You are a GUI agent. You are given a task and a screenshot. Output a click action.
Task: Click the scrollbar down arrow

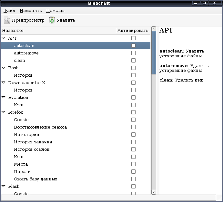[x=154, y=192]
